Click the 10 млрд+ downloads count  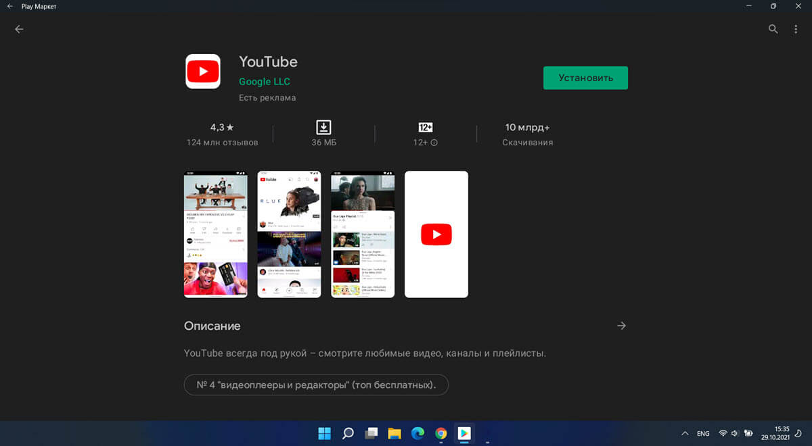click(x=528, y=127)
